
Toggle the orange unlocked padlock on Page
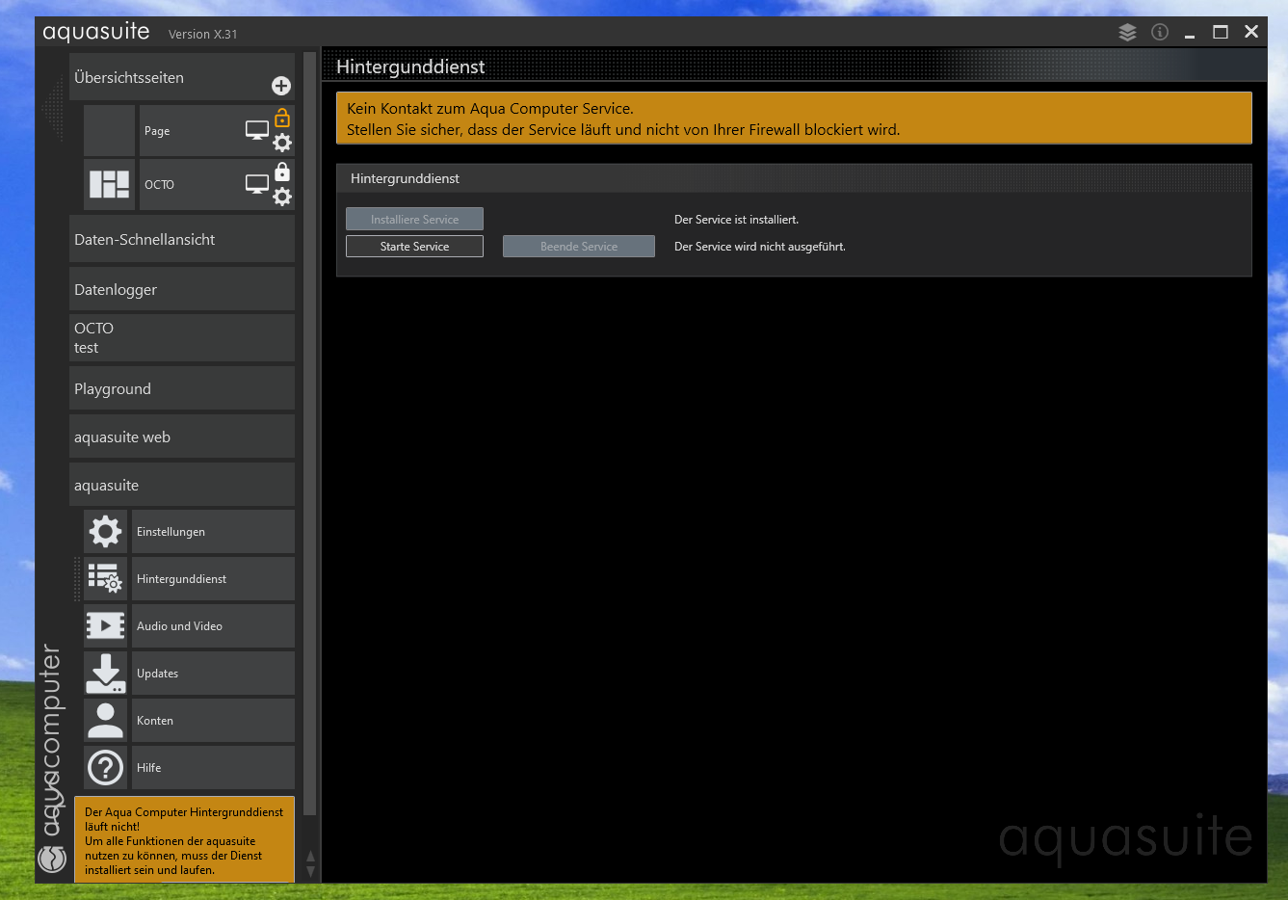pos(282,118)
